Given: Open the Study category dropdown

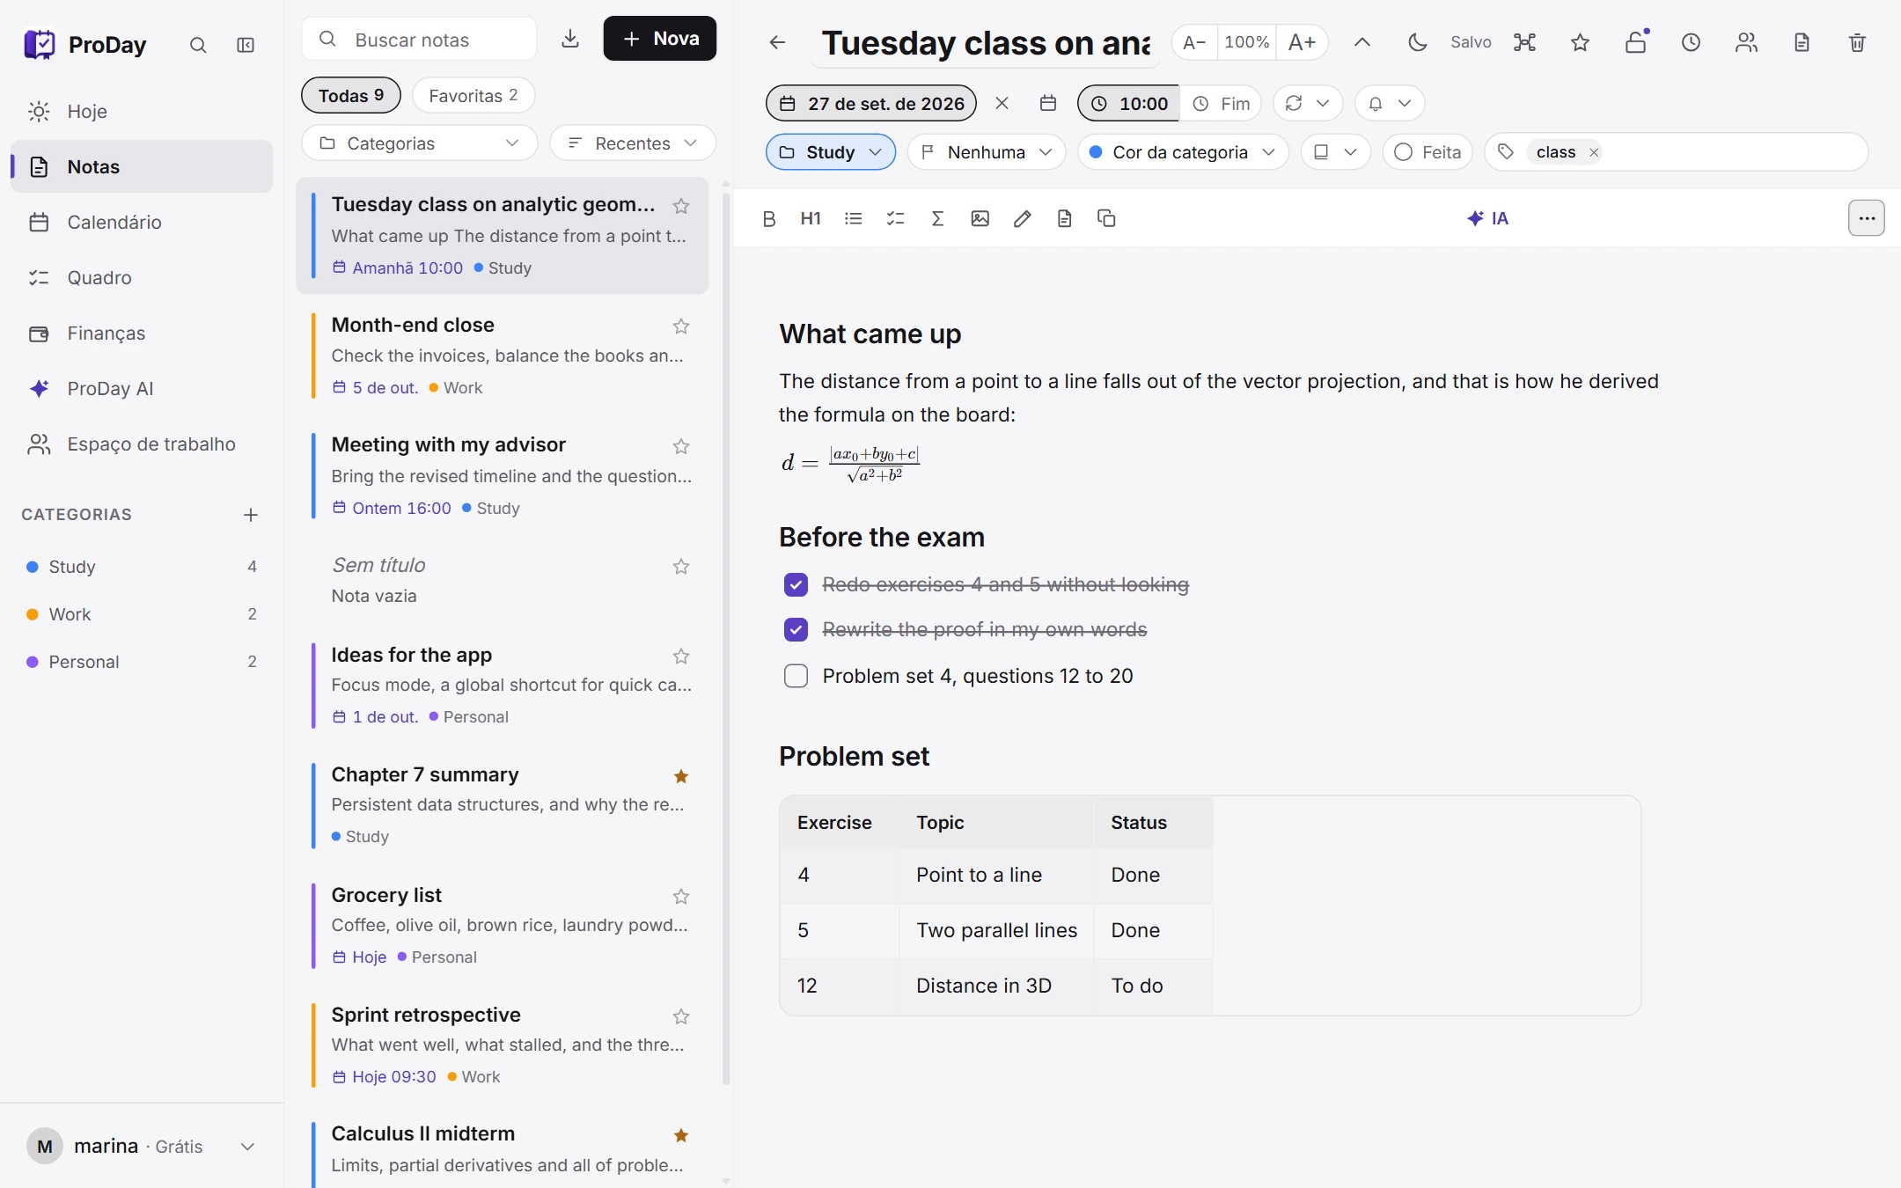Looking at the screenshot, I should [831, 152].
